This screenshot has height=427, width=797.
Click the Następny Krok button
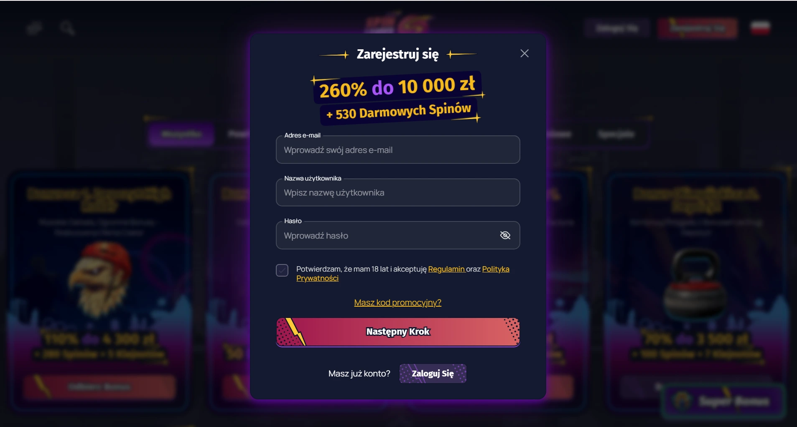click(398, 332)
